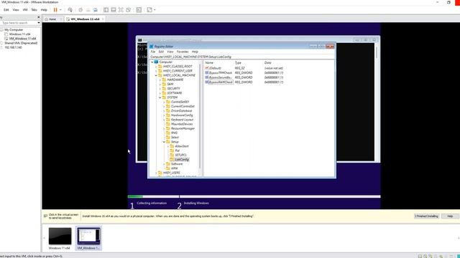460x258 pixels.
Task: Expand the HKEY_CURRENT_USER key
Action: (156, 71)
